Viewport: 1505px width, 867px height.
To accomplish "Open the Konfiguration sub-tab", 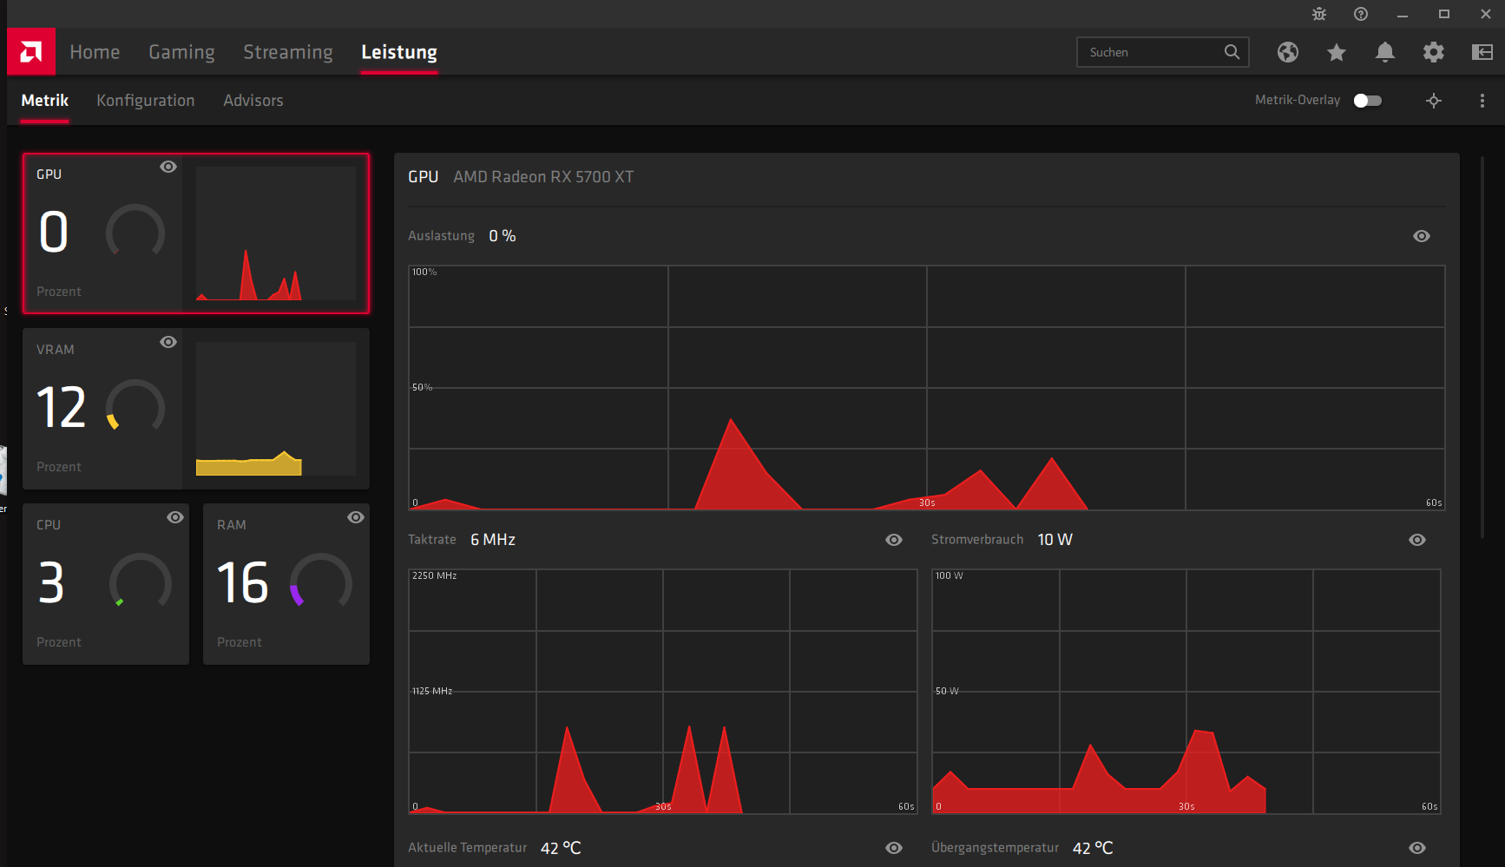I will 146,101.
